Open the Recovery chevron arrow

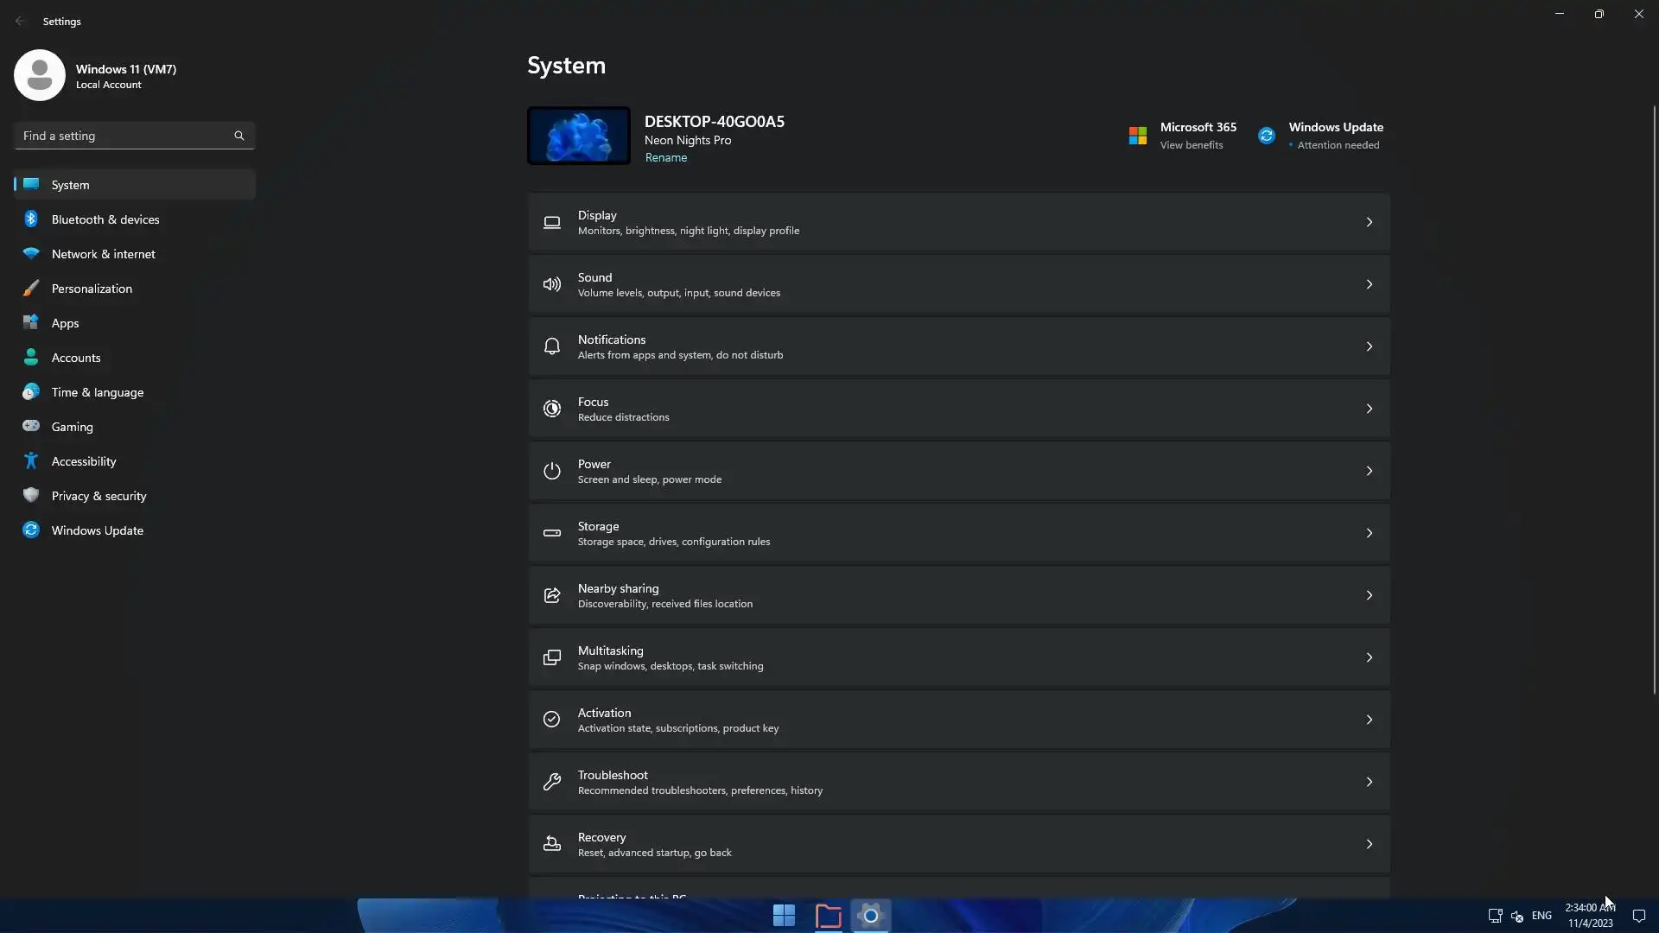(x=1369, y=844)
